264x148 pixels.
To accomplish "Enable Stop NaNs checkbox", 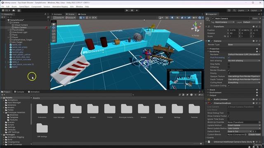I will point(229,64).
